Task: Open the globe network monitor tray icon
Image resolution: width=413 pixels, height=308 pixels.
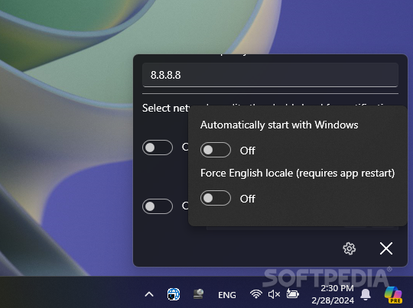Action: pyautogui.click(x=174, y=294)
